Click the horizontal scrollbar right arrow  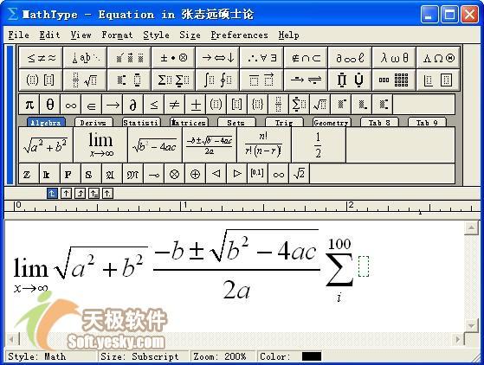click(458, 339)
